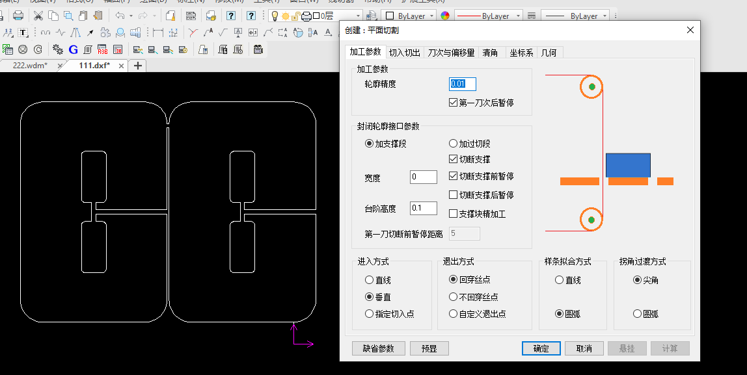This screenshot has height=375, width=747.
Task: Select the 加过切段 radio button
Action: 454,144
